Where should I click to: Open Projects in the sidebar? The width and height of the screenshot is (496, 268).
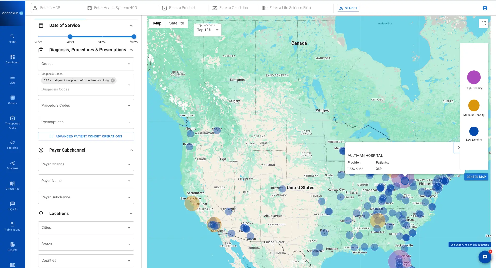click(12, 145)
